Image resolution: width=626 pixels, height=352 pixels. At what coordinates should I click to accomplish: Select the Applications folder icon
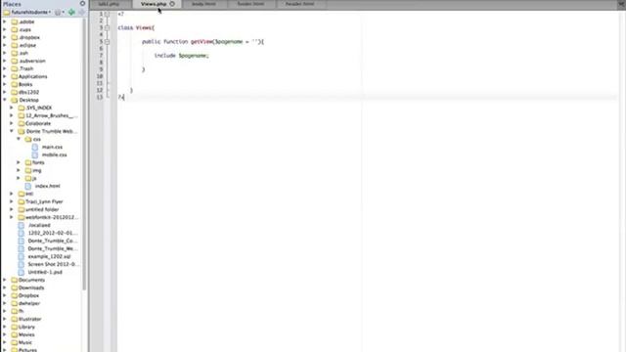click(15, 76)
